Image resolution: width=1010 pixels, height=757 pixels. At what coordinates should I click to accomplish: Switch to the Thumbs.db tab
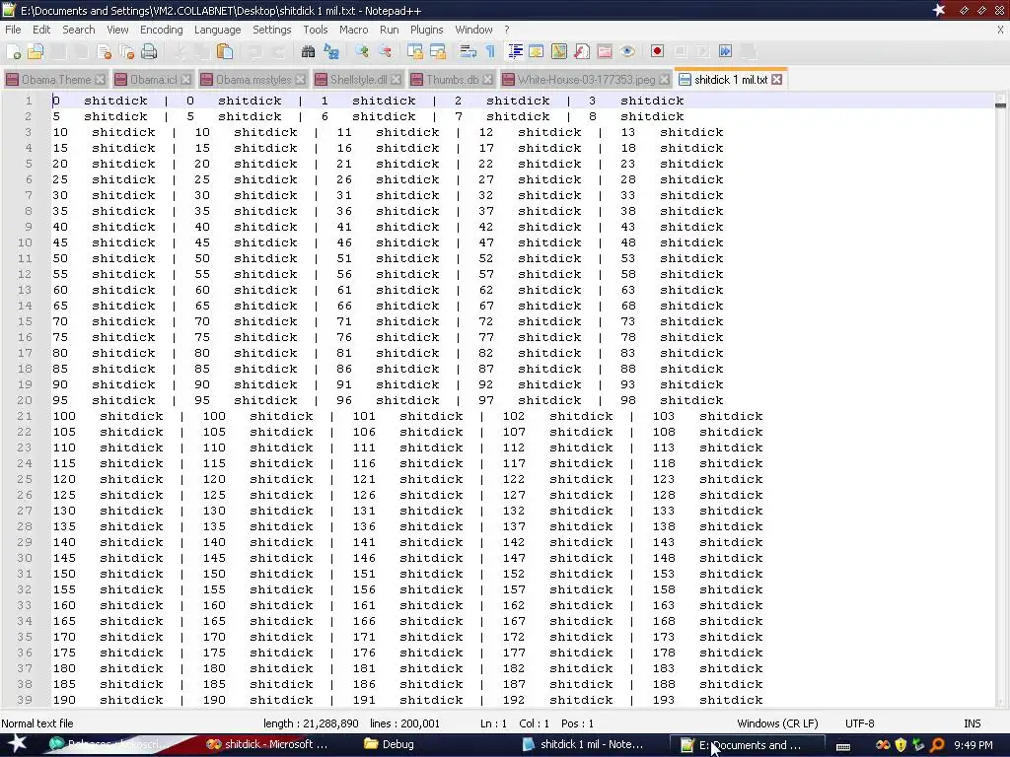[452, 79]
